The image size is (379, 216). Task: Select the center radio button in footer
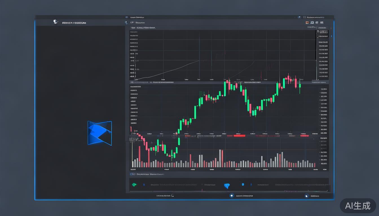pos(232,196)
